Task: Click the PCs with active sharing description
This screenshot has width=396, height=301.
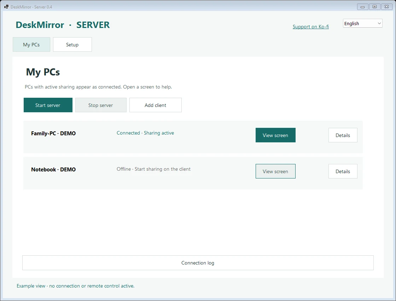Action: click(98, 87)
